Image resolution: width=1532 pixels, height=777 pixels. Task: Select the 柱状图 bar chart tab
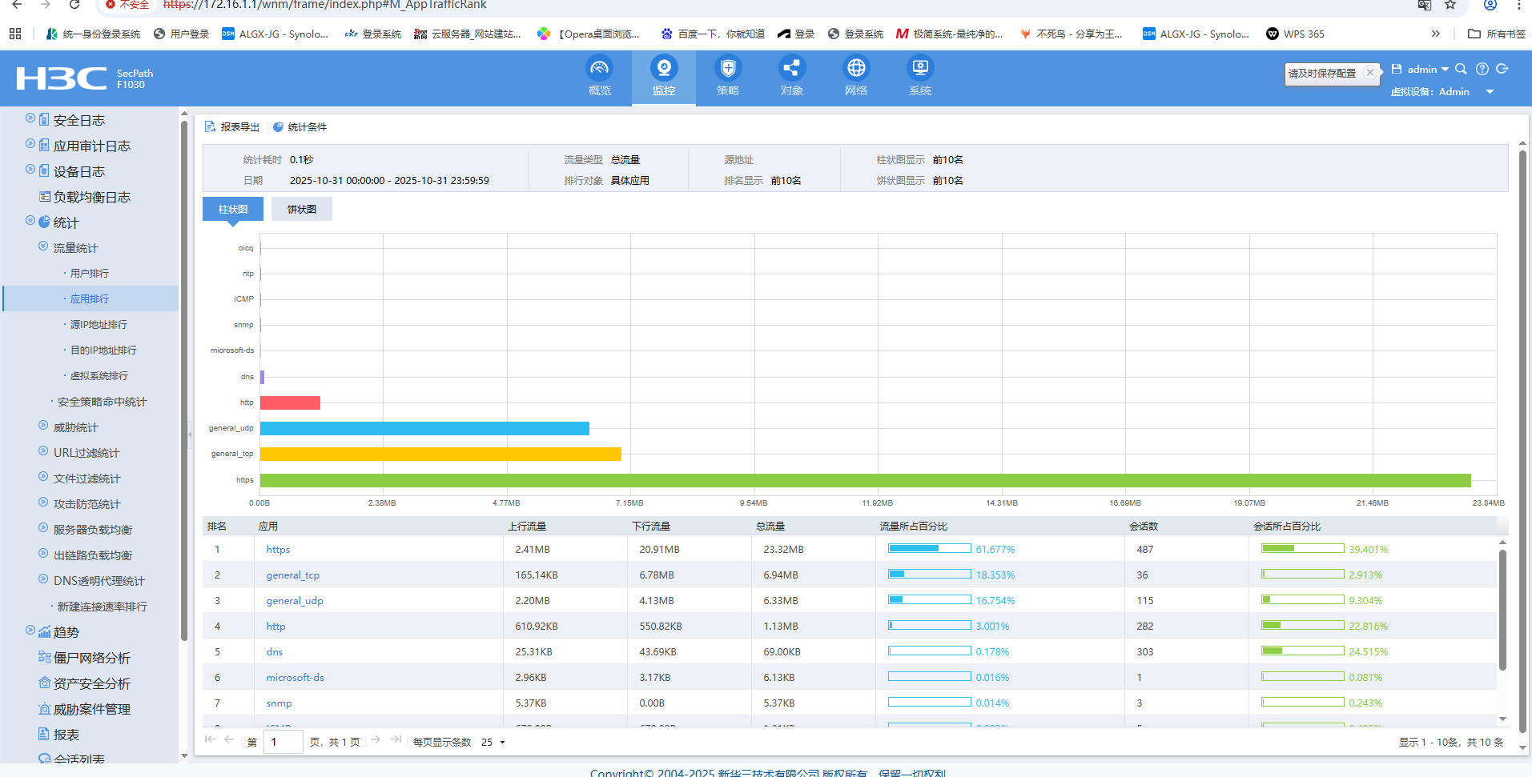pos(233,210)
